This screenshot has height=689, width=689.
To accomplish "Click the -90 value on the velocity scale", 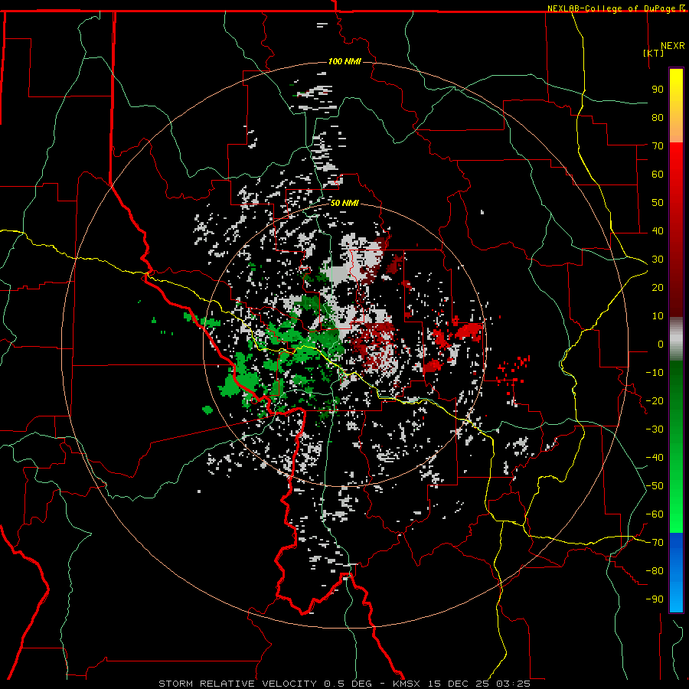I will click(x=655, y=599).
